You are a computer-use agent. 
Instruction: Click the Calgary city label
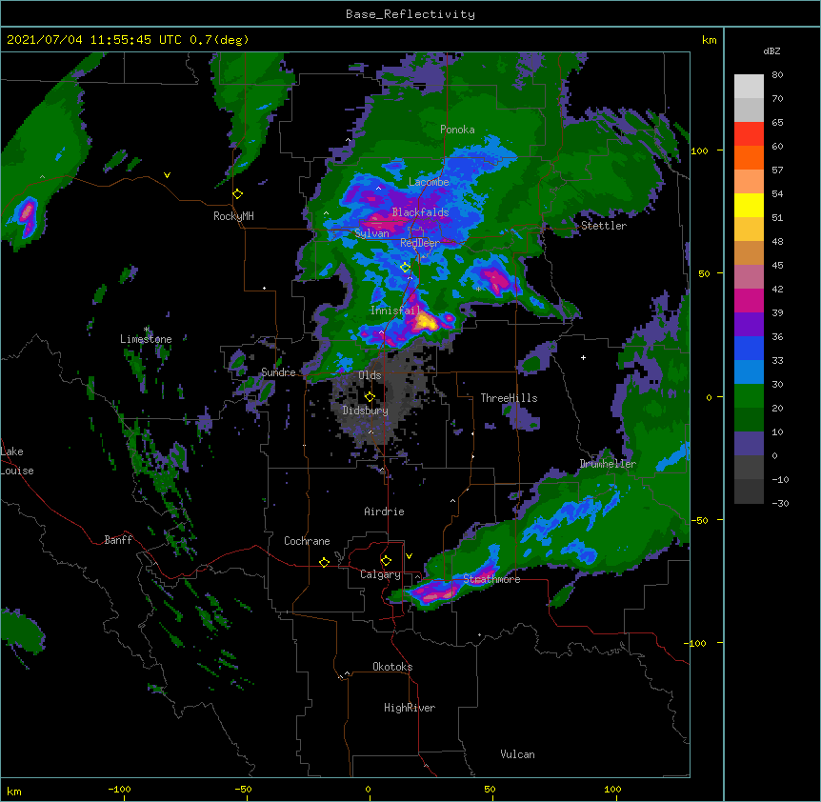(x=380, y=574)
